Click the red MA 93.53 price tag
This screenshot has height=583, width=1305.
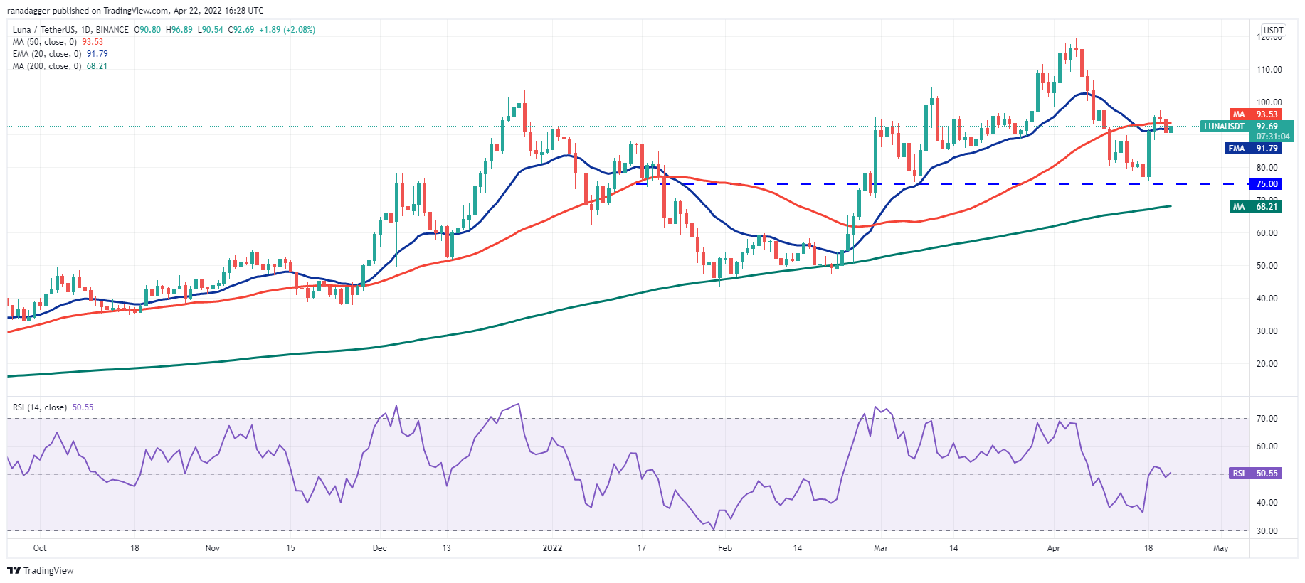tap(1257, 114)
